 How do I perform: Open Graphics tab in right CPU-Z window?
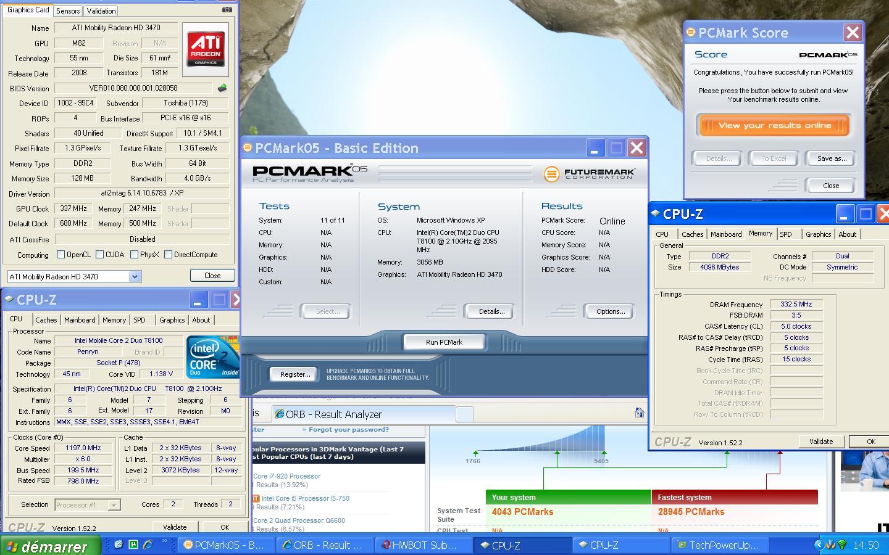tap(818, 234)
